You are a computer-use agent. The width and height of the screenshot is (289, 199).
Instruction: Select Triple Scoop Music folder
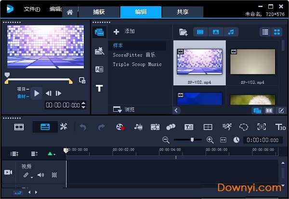pos(137,65)
